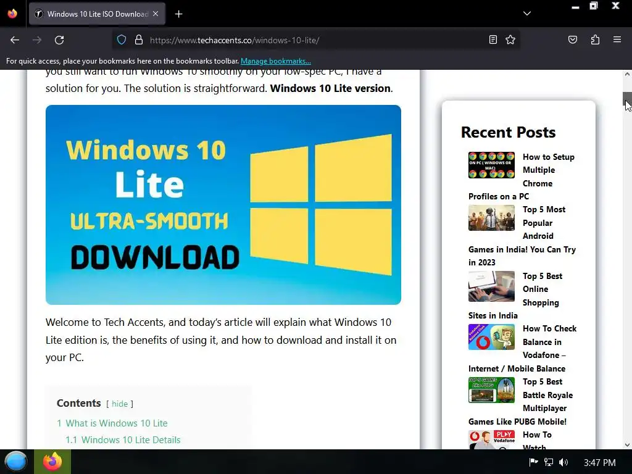
Task: Open a new tab with plus button
Action: coord(178,14)
